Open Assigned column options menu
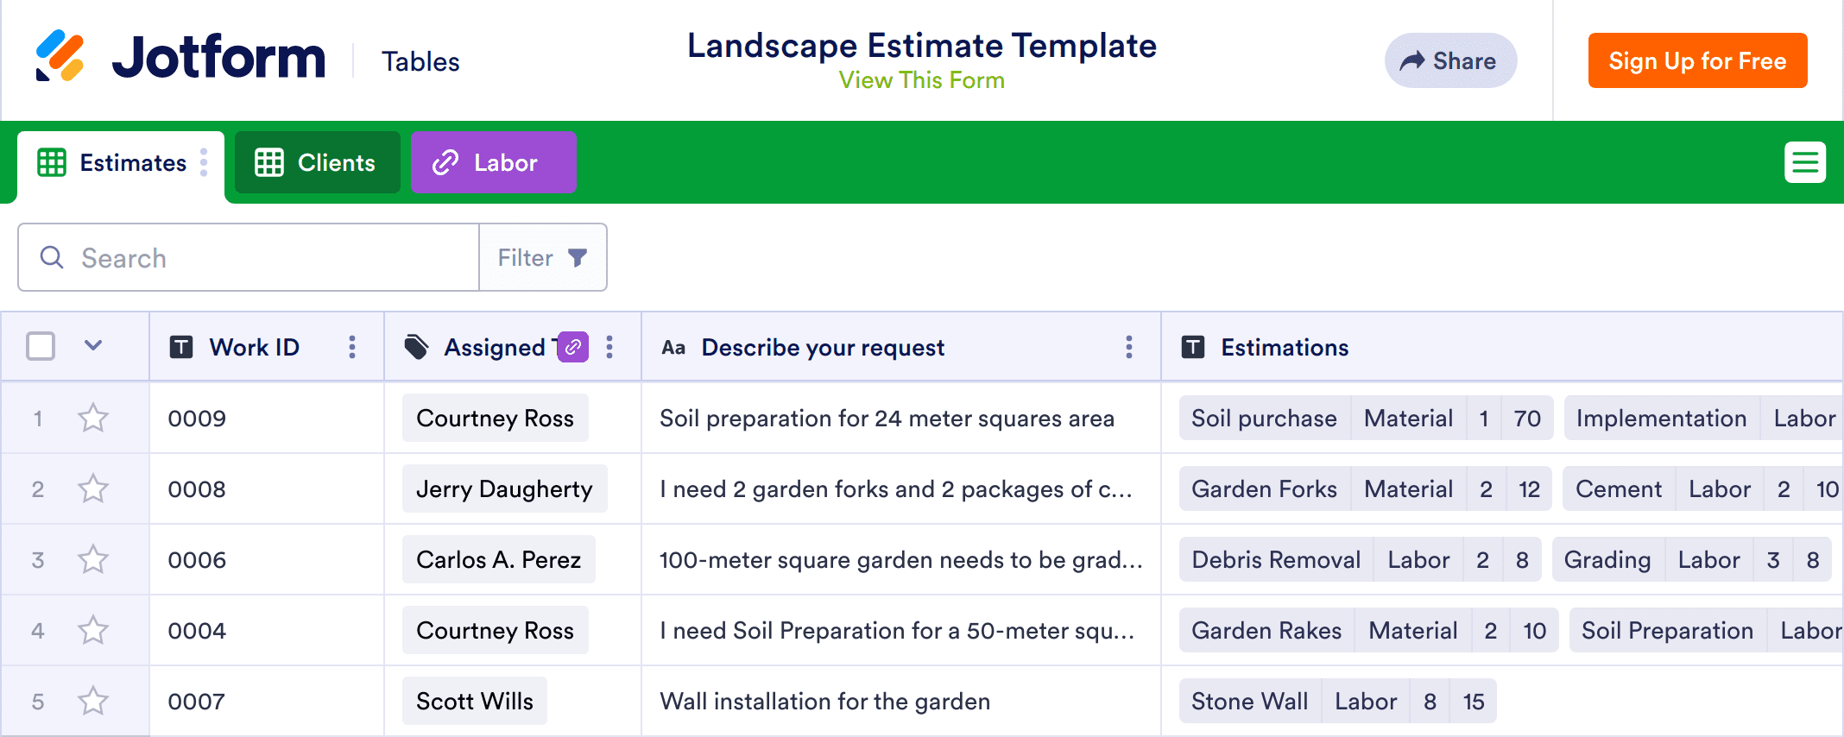This screenshot has width=1844, height=737. click(609, 347)
